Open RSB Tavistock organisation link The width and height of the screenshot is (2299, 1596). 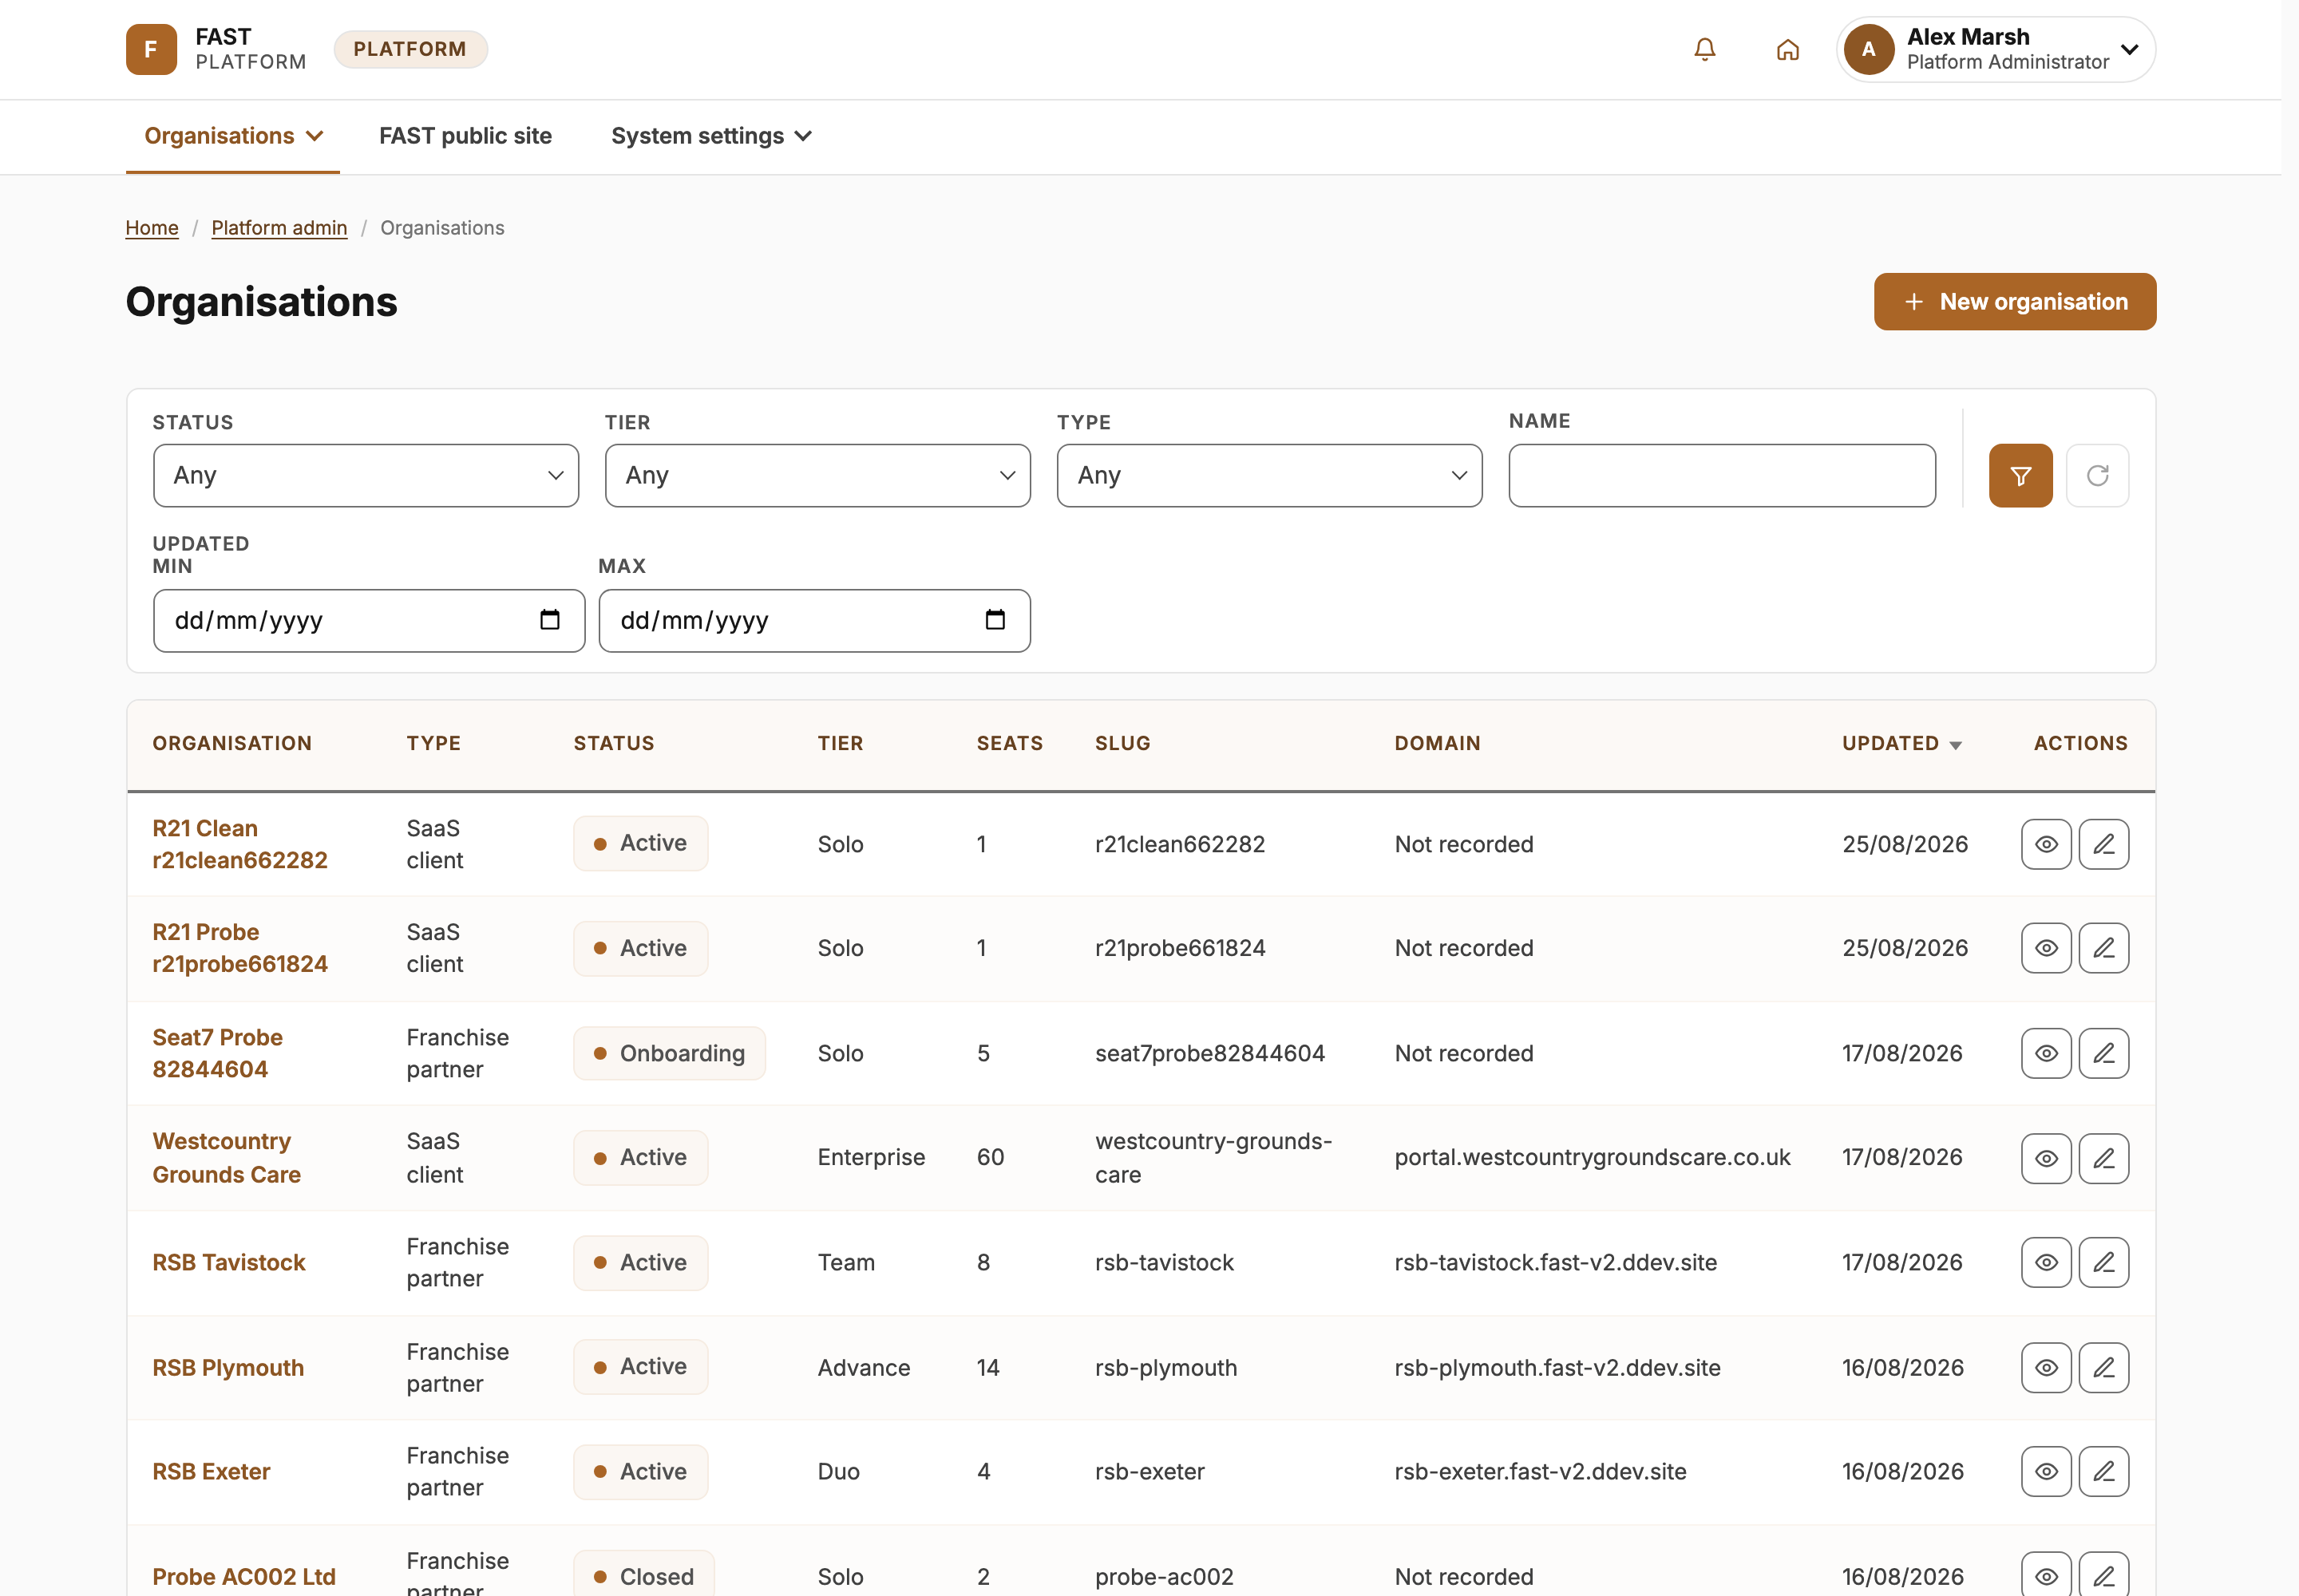[x=228, y=1262]
